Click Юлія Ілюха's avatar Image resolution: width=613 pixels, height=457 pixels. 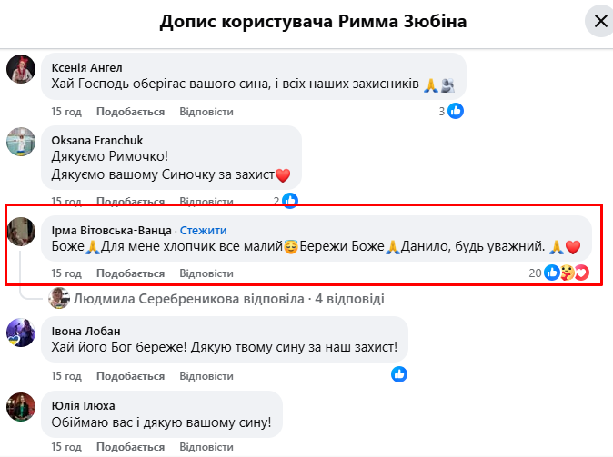pyautogui.click(x=22, y=407)
